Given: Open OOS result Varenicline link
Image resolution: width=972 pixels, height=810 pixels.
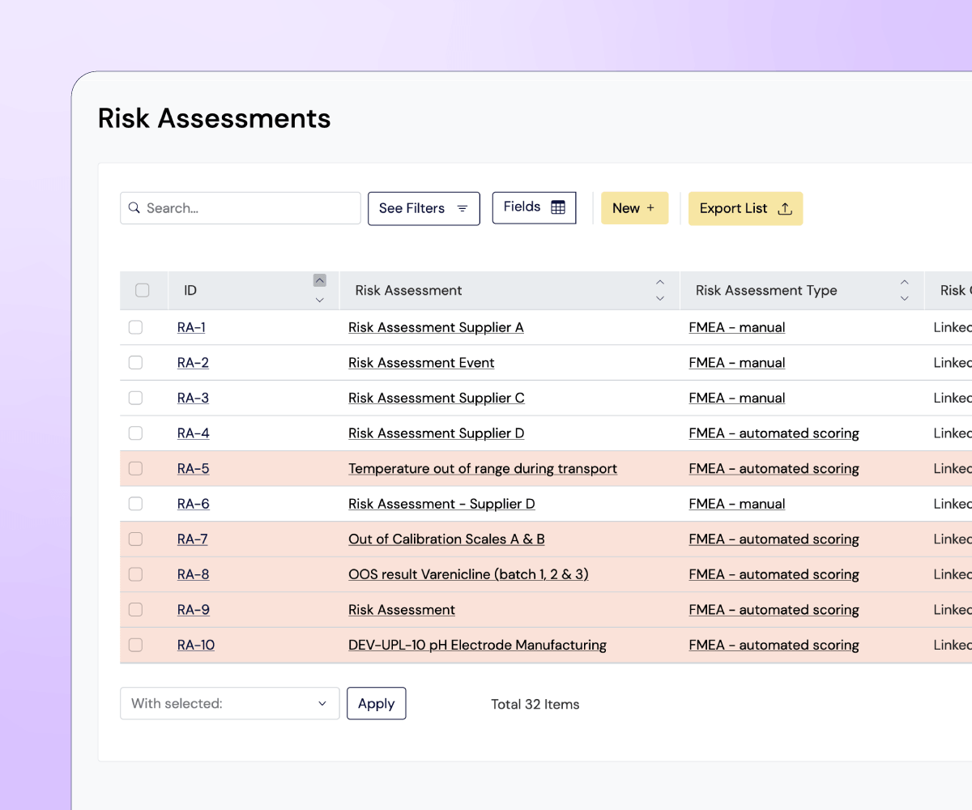Looking at the screenshot, I should click(468, 574).
